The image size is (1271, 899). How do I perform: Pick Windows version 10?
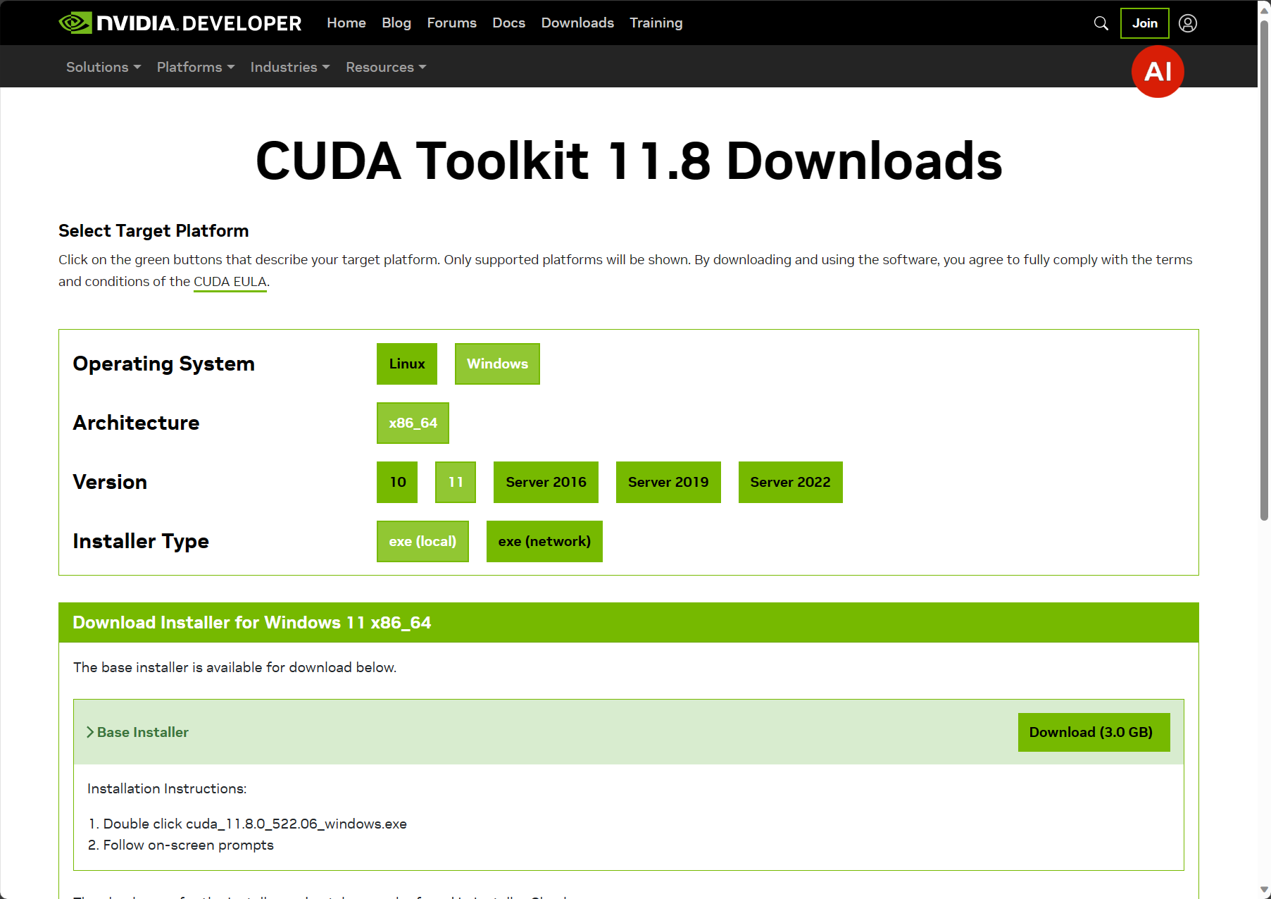pyautogui.click(x=397, y=482)
